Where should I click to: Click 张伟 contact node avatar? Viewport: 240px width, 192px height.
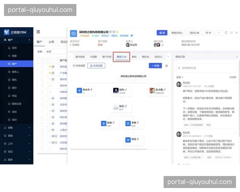tap(116, 90)
